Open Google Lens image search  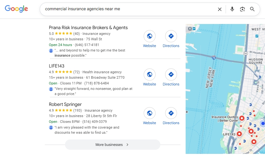(242, 9)
